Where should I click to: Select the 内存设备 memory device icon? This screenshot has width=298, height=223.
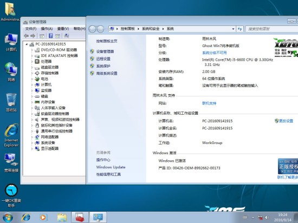(37, 102)
